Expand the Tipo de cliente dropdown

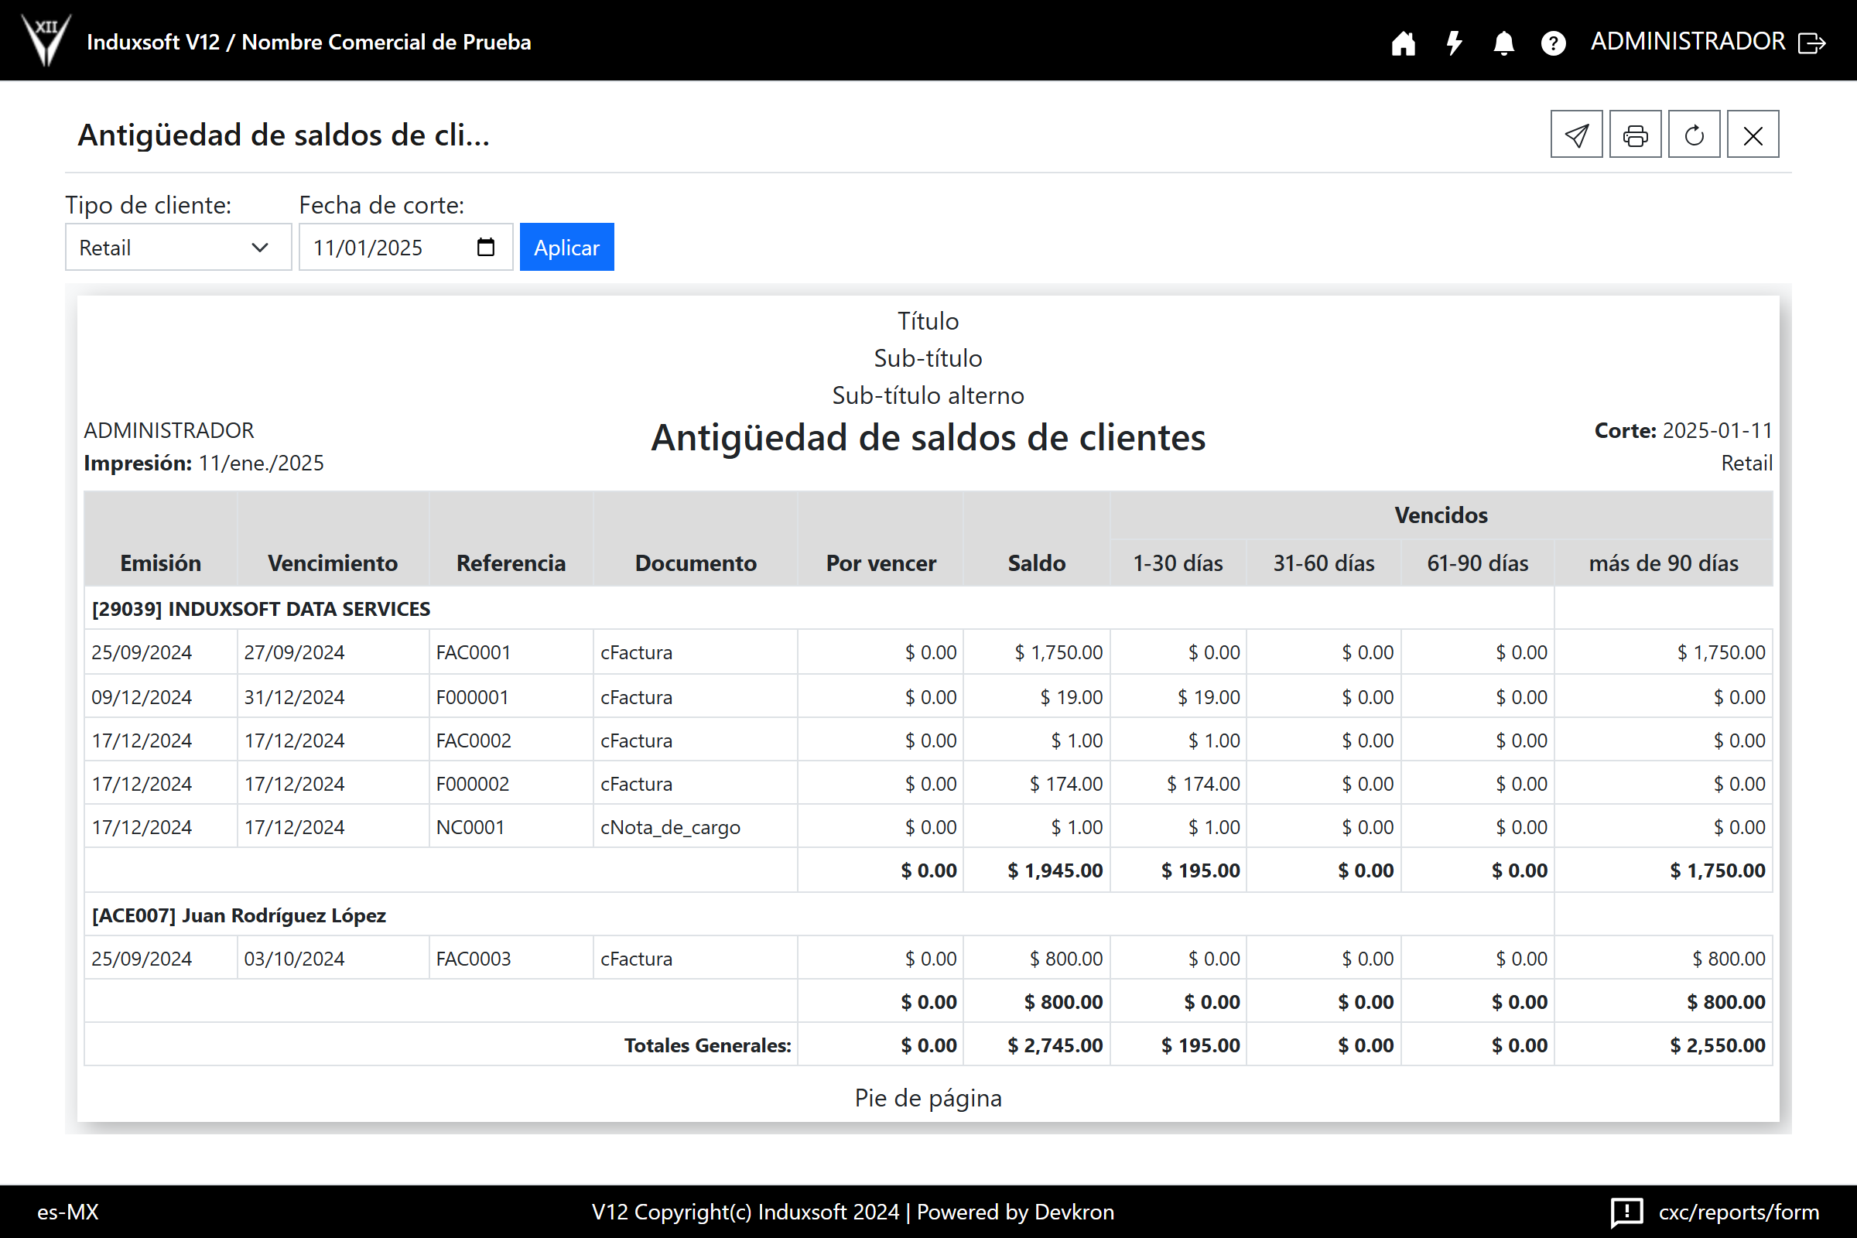pos(178,248)
